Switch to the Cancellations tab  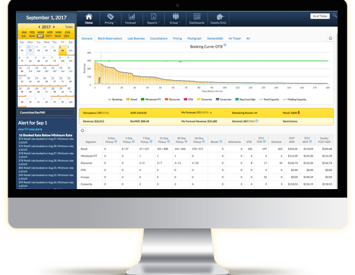pos(158,38)
